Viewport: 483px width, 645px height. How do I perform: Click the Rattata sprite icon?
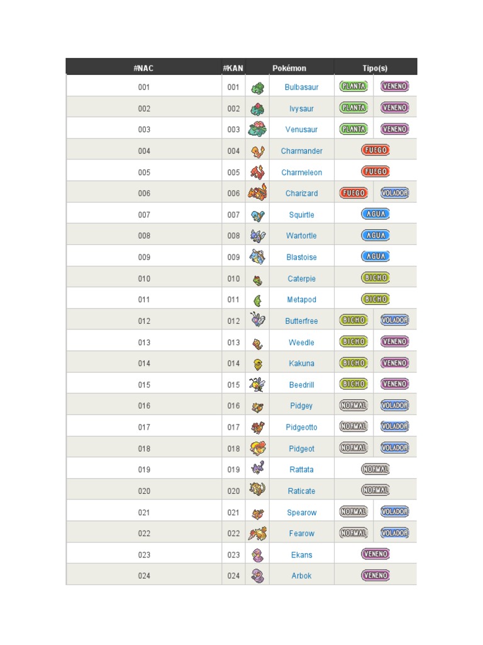pos(257,469)
